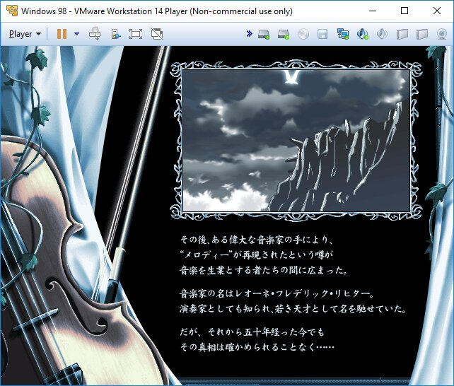Click the first USB device icon
The image size is (454, 386).
pyautogui.click(x=402, y=34)
